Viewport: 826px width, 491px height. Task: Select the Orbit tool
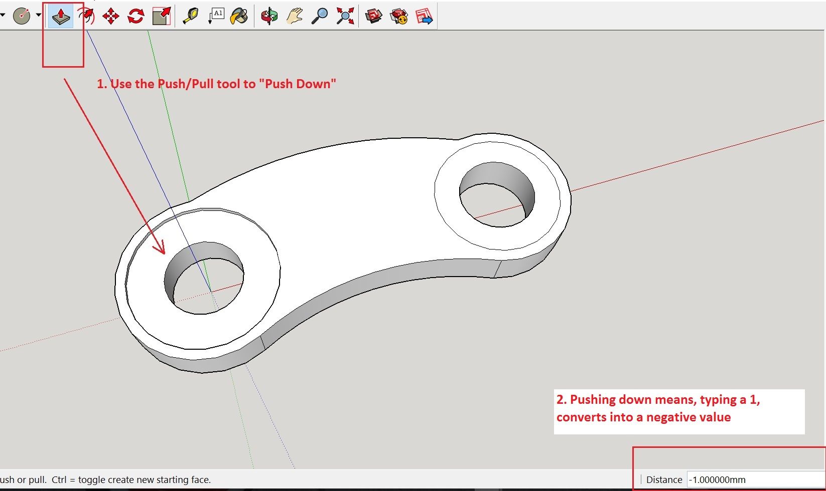268,16
